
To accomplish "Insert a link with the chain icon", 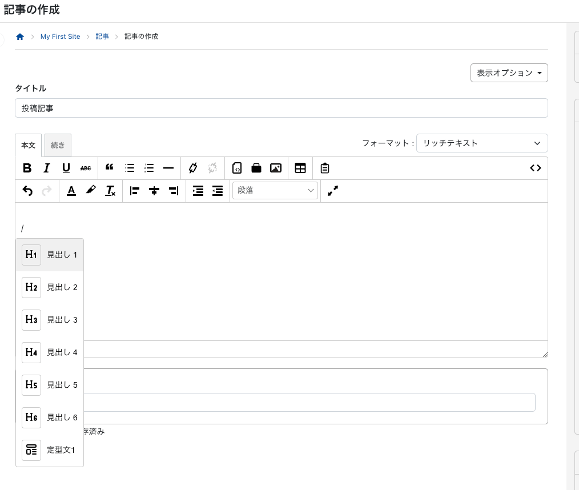I will [193, 168].
